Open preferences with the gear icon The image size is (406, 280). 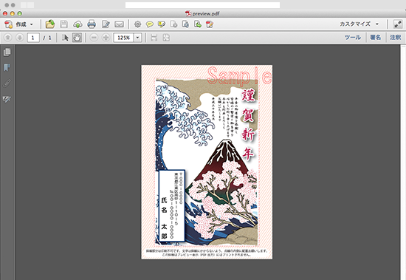pyautogui.click(x=137, y=24)
